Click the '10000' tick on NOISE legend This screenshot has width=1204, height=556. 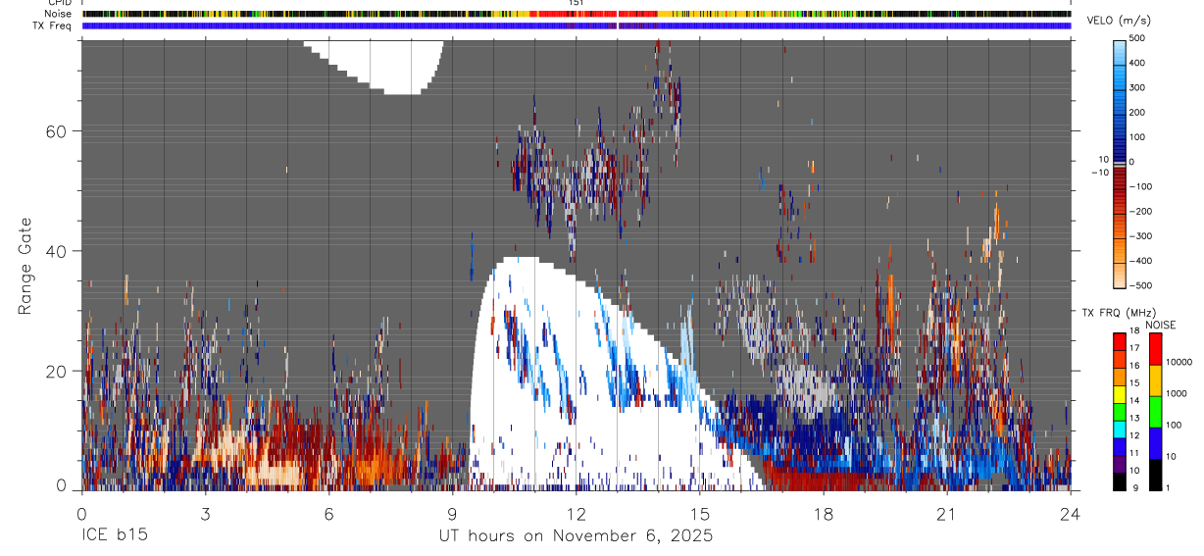1179,363
